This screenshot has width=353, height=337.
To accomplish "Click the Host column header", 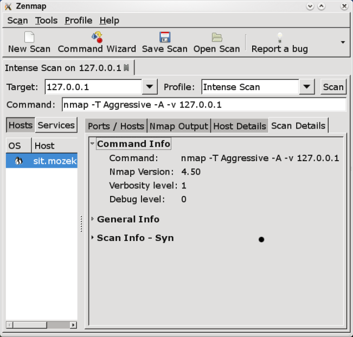I will point(54,146).
